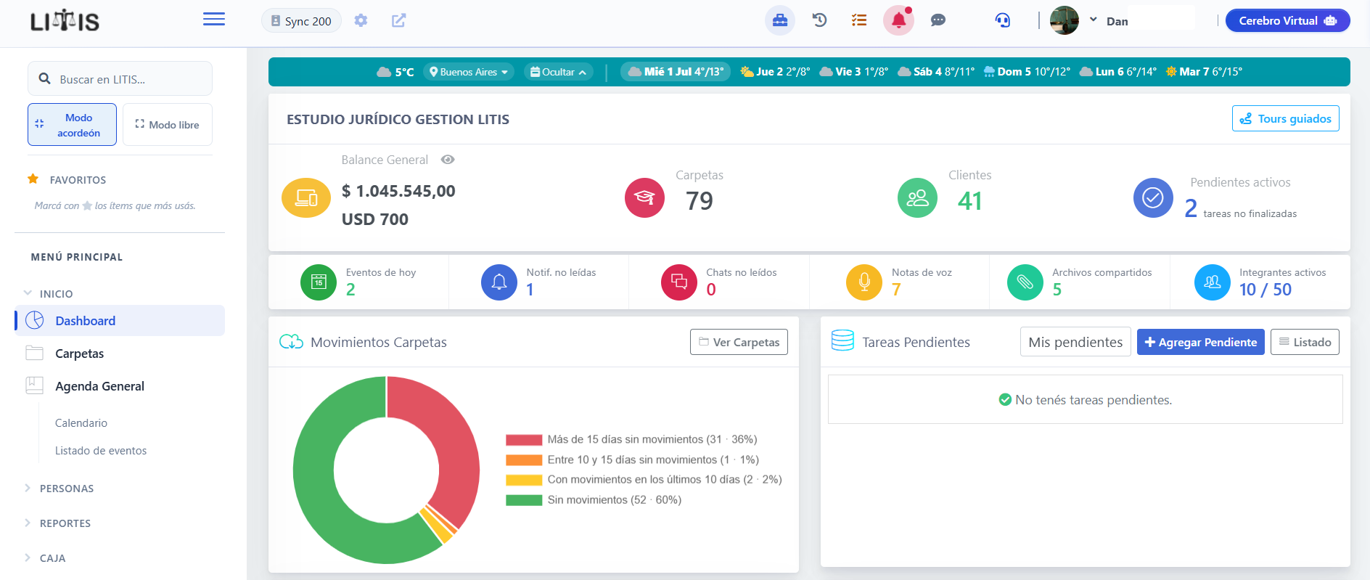Collapse weather bar with Ocultar

coord(558,72)
